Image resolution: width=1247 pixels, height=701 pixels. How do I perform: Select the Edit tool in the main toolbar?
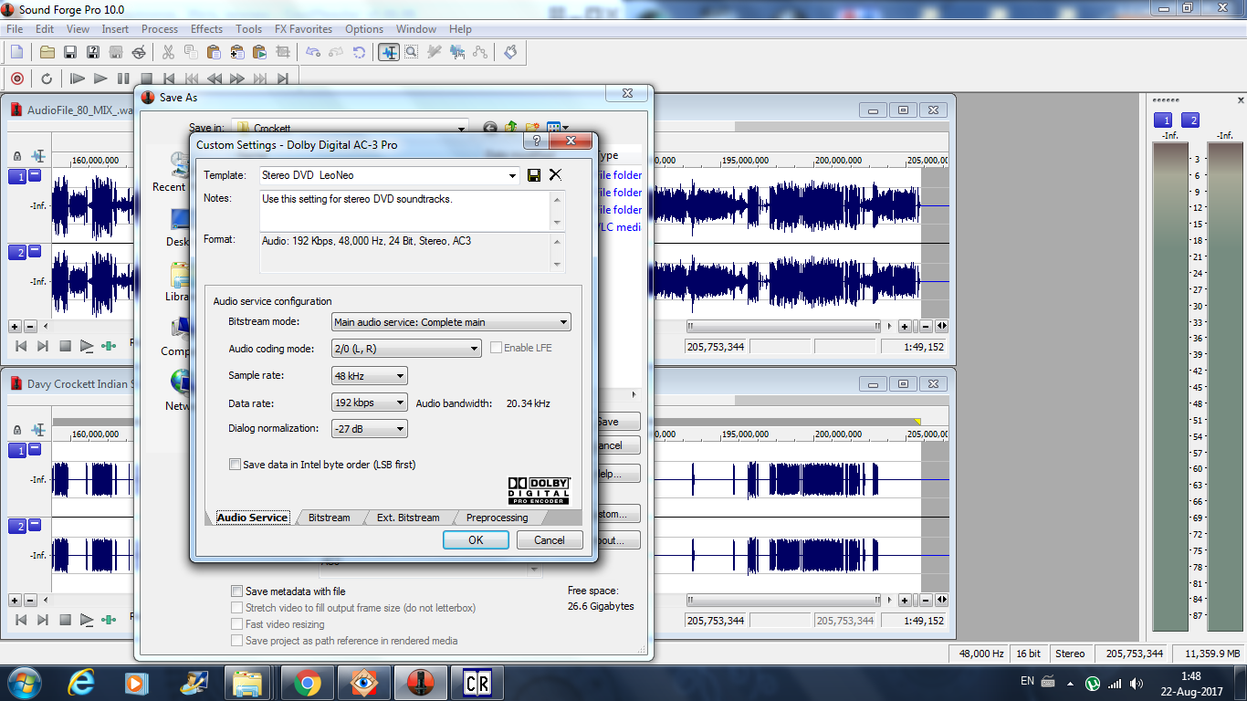(x=389, y=52)
